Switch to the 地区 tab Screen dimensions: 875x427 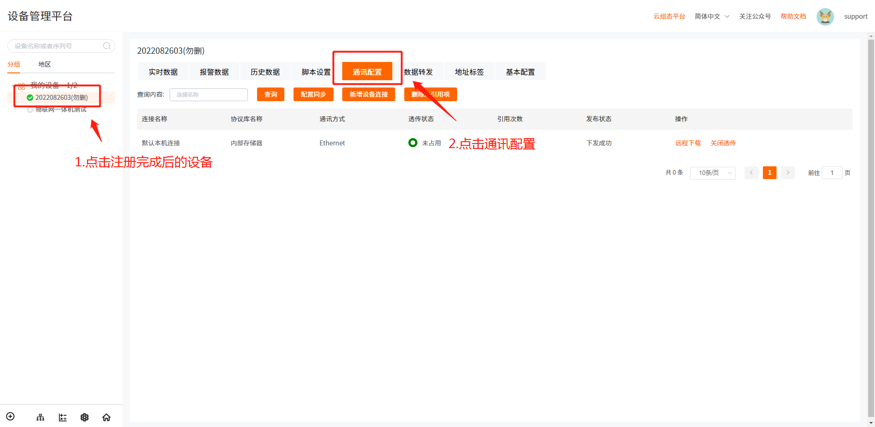pyautogui.click(x=45, y=64)
